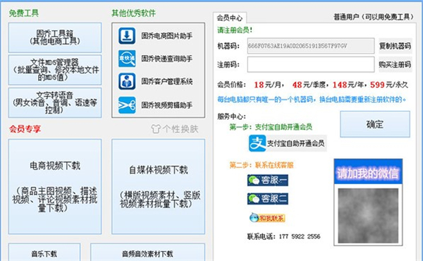Open 文件MD5管理器 tool

pos(55,70)
